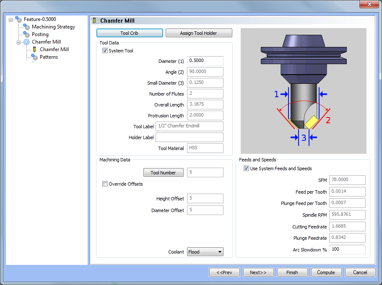
Task: Click the Machining Strategy gear icon
Action: pyautogui.click(x=26, y=27)
